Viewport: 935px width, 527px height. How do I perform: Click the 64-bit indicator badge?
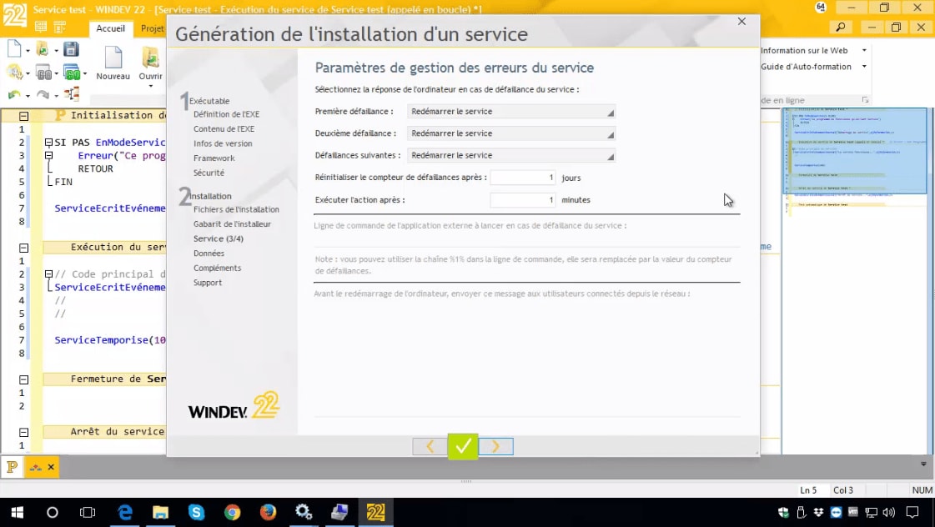pyautogui.click(x=821, y=8)
